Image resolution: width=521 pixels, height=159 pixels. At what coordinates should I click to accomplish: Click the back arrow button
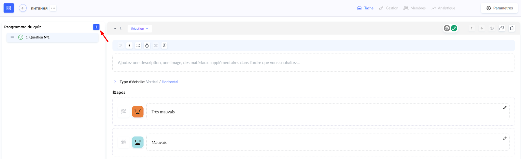click(23, 8)
